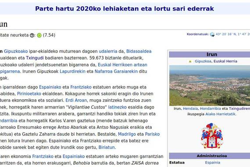The width and height of the screenshot is (250, 167).
Task: Open the Irun coat of arms image
Action: pos(212,135)
